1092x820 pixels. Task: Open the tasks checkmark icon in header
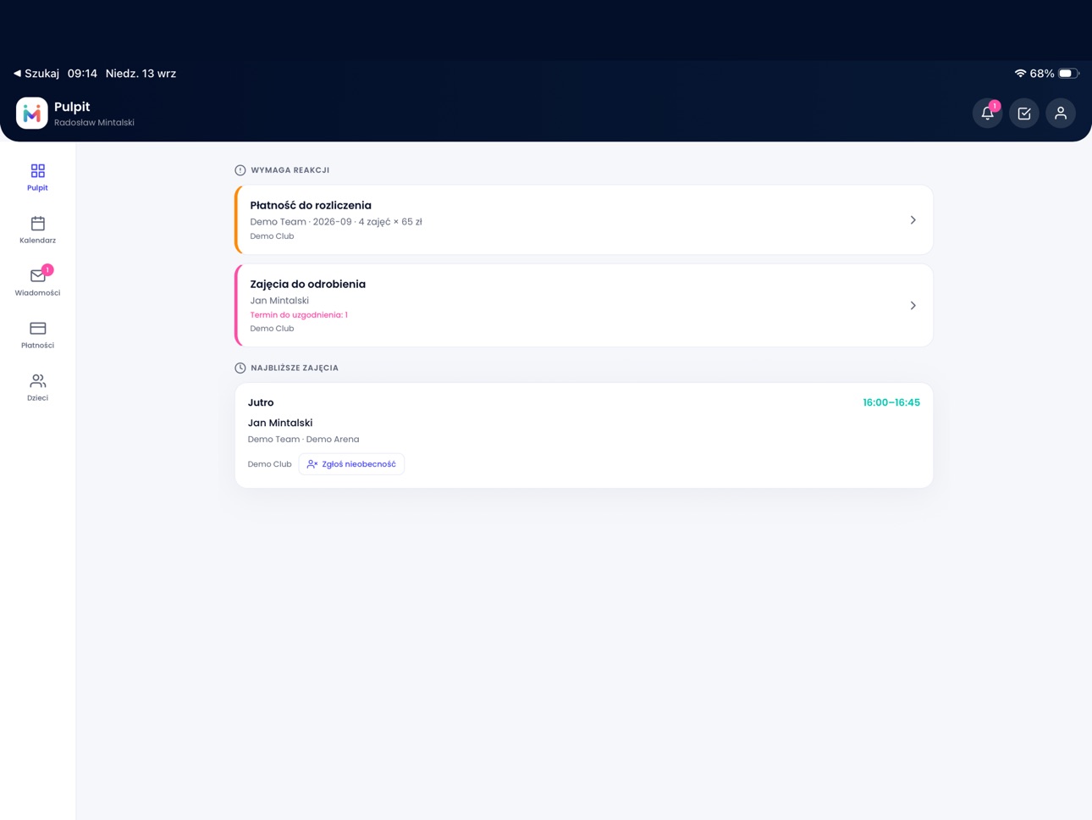coord(1024,113)
